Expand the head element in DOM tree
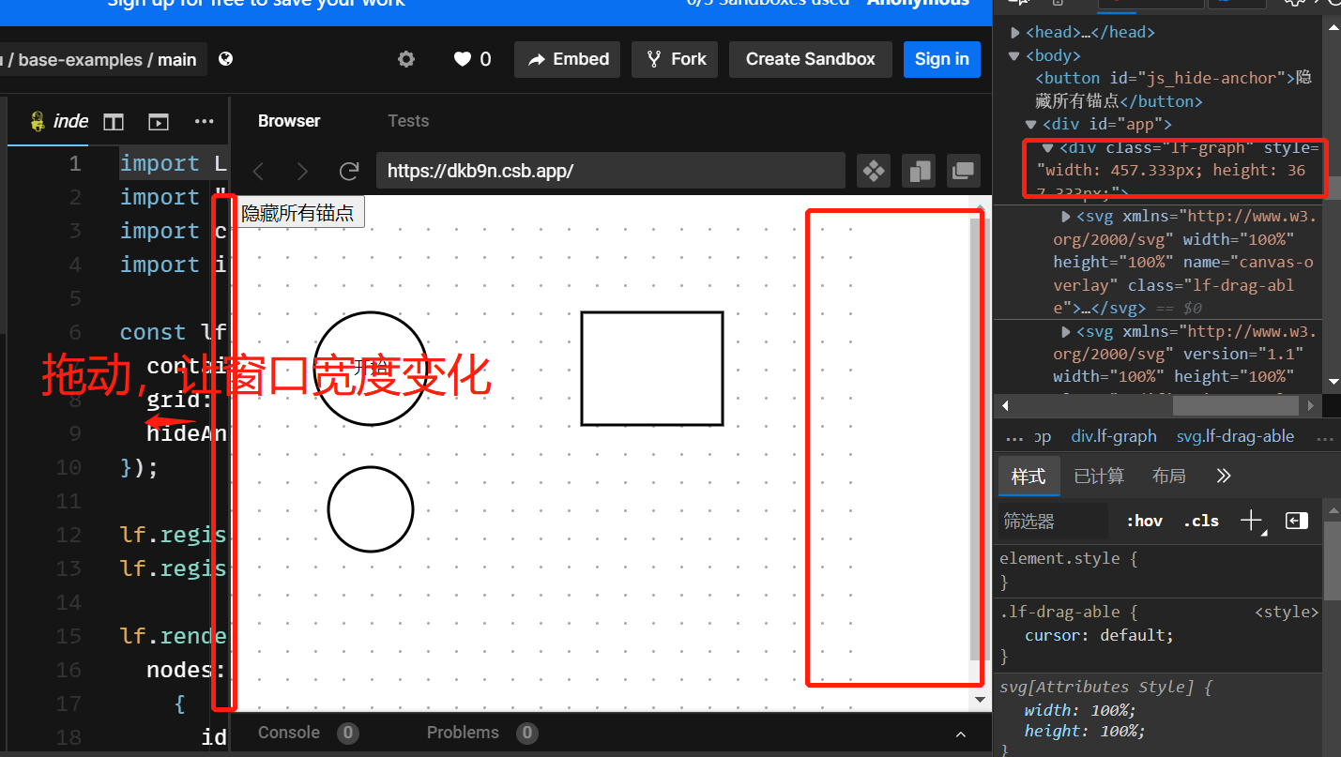Screen dimensions: 1341x757 1015,30
